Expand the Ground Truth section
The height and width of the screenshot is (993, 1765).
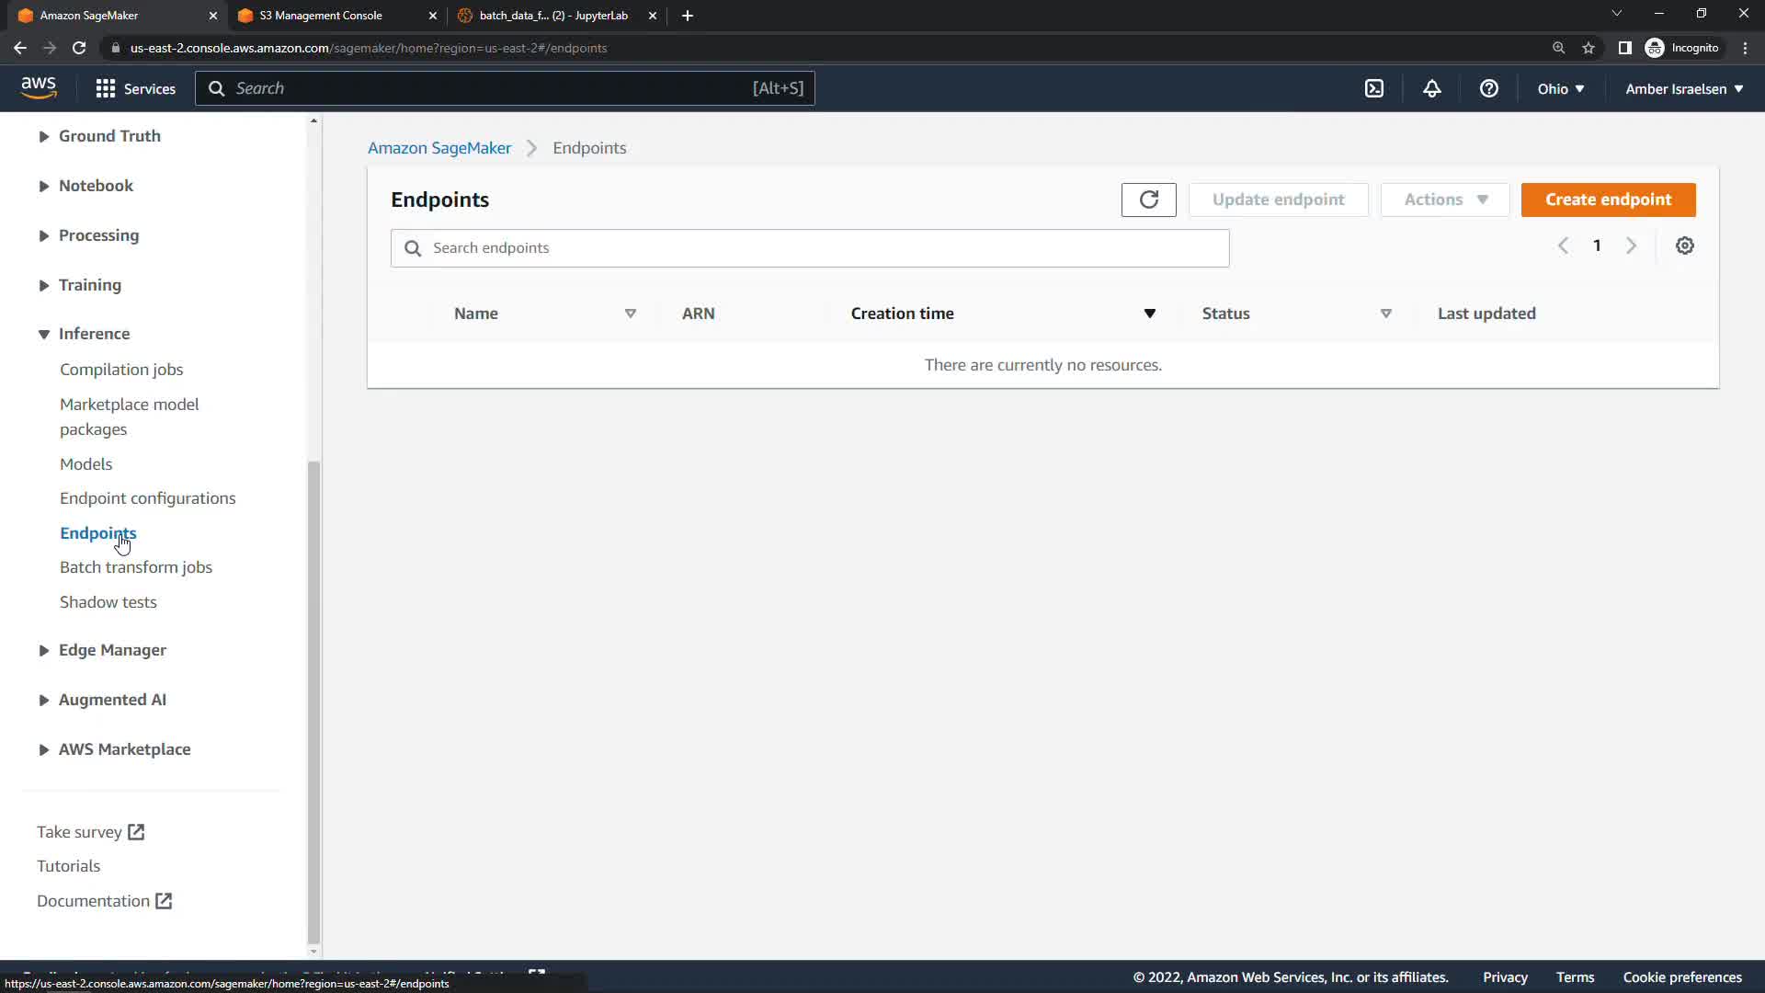click(x=109, y=136)
